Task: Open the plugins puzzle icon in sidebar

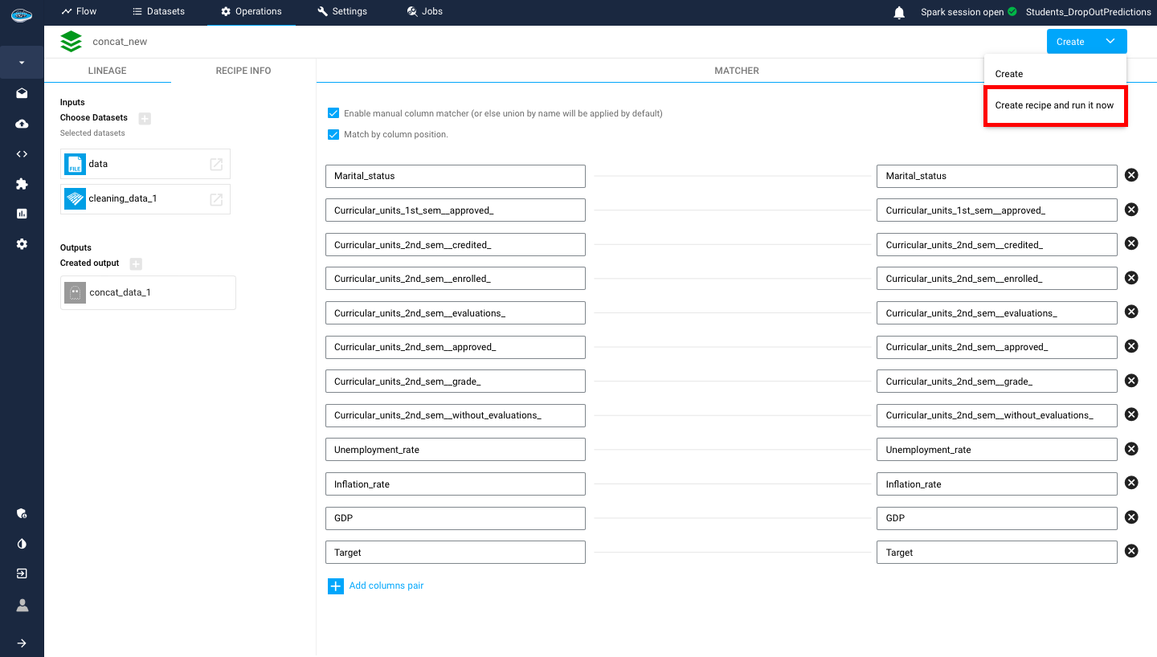Action: [22, 184]
